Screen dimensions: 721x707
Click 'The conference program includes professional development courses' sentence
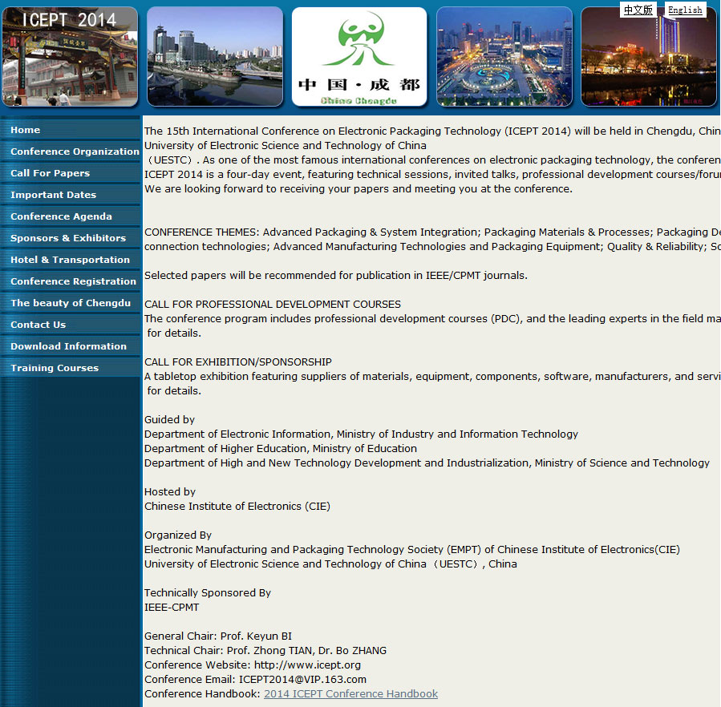coord(432,318)
